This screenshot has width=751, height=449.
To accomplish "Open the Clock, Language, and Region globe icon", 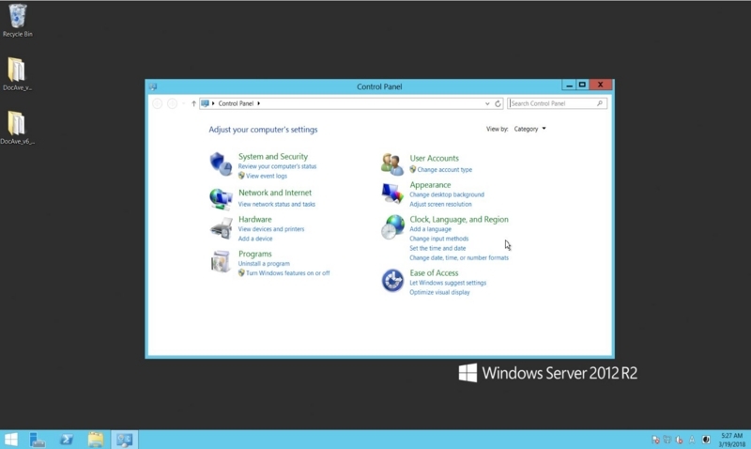I will point(392,227).
